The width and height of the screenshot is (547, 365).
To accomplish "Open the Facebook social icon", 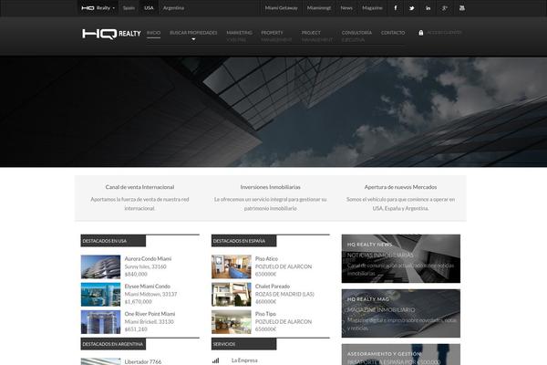I will click(x=396, y=7).
